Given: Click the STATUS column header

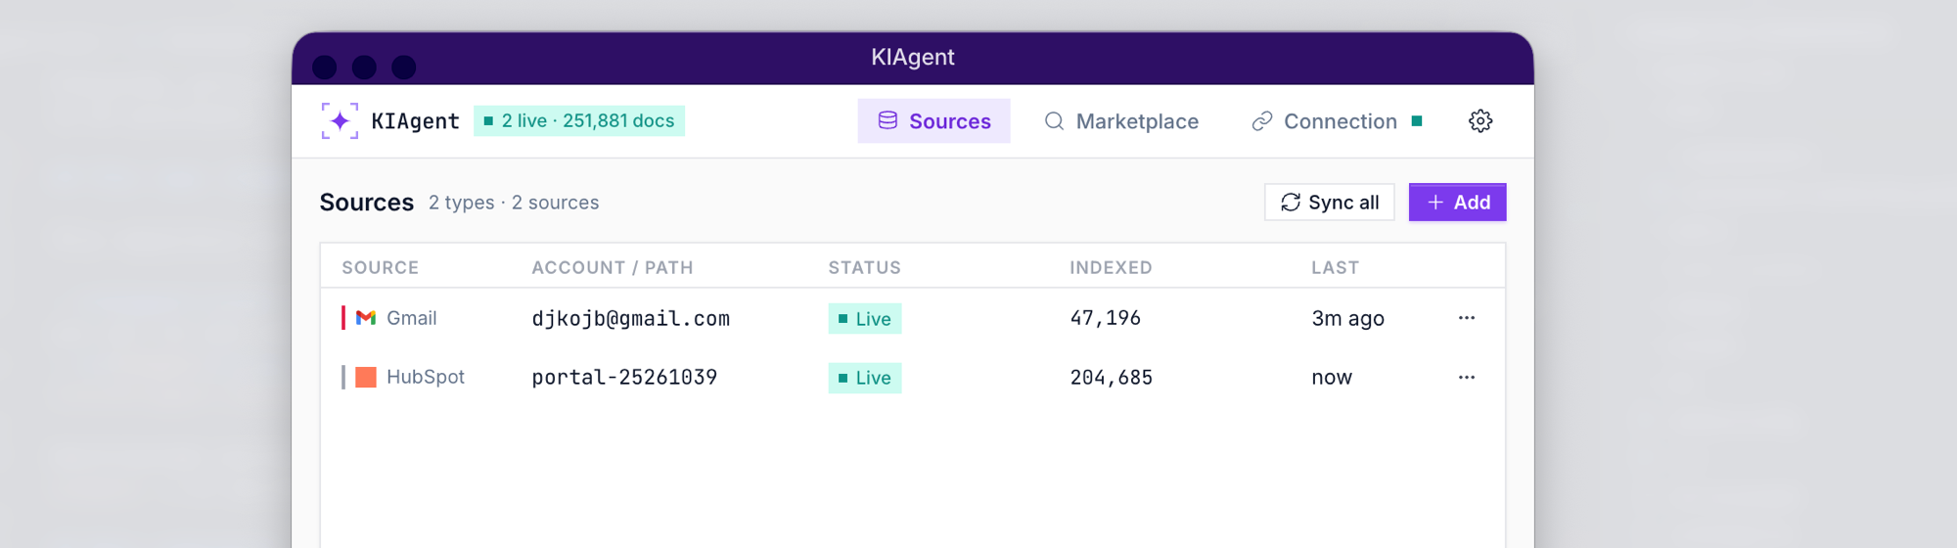Looking at the screenshot, I should (864, 267).
